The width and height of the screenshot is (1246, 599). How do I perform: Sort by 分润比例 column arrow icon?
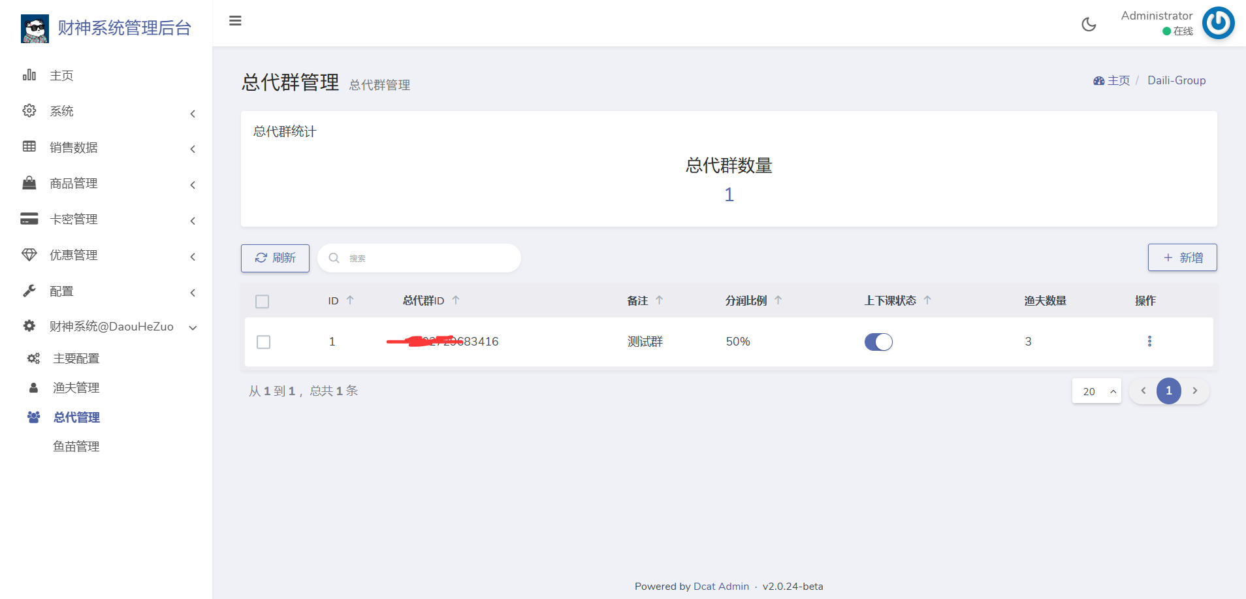pyautogui.click(x=778, y=300)
